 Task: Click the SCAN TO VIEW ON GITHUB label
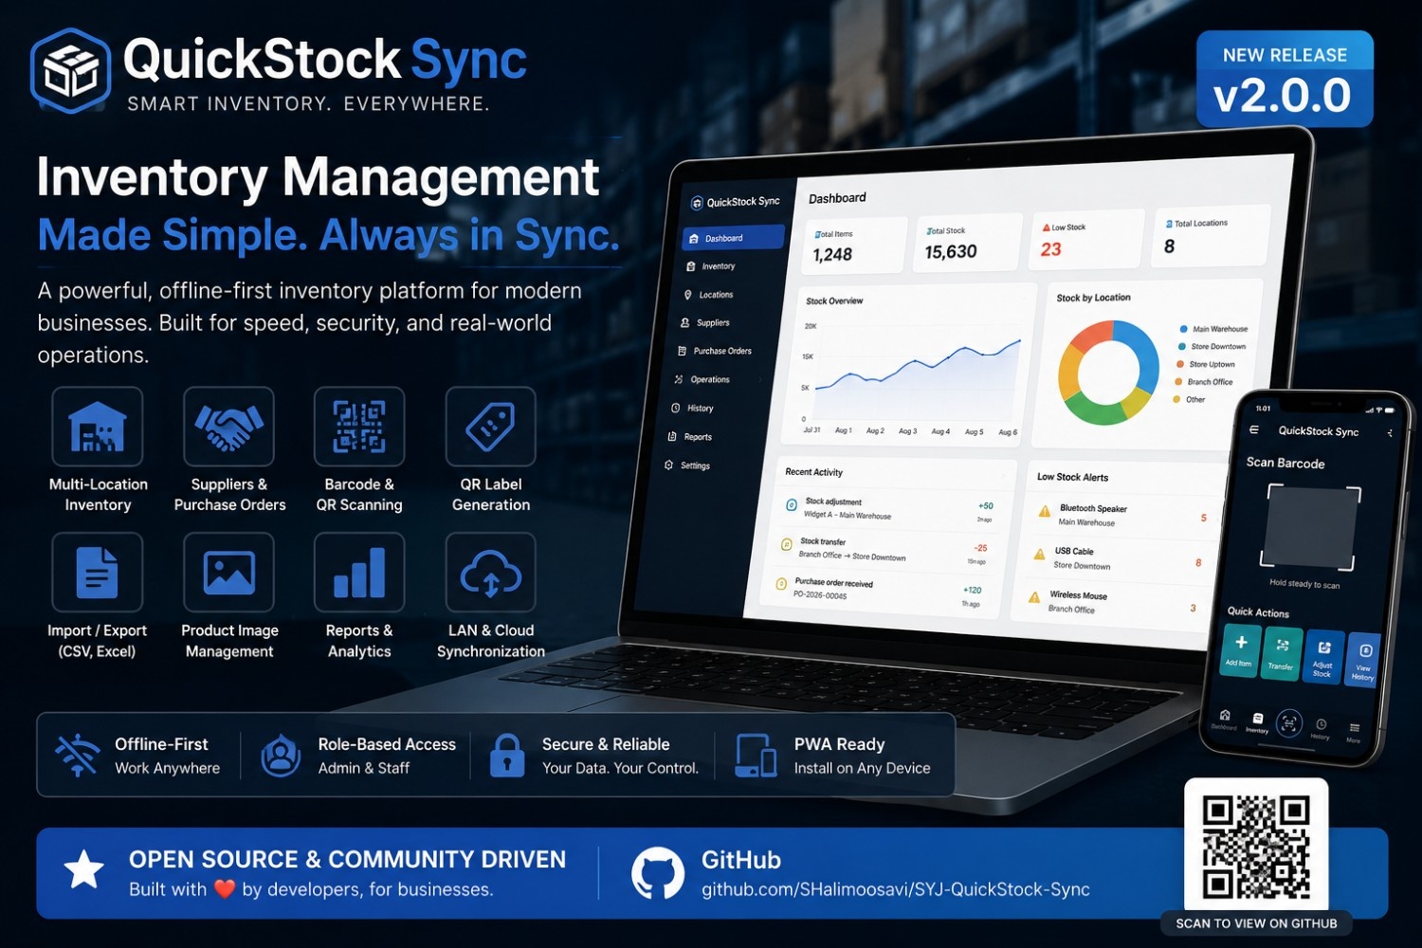coord(1256,923)
